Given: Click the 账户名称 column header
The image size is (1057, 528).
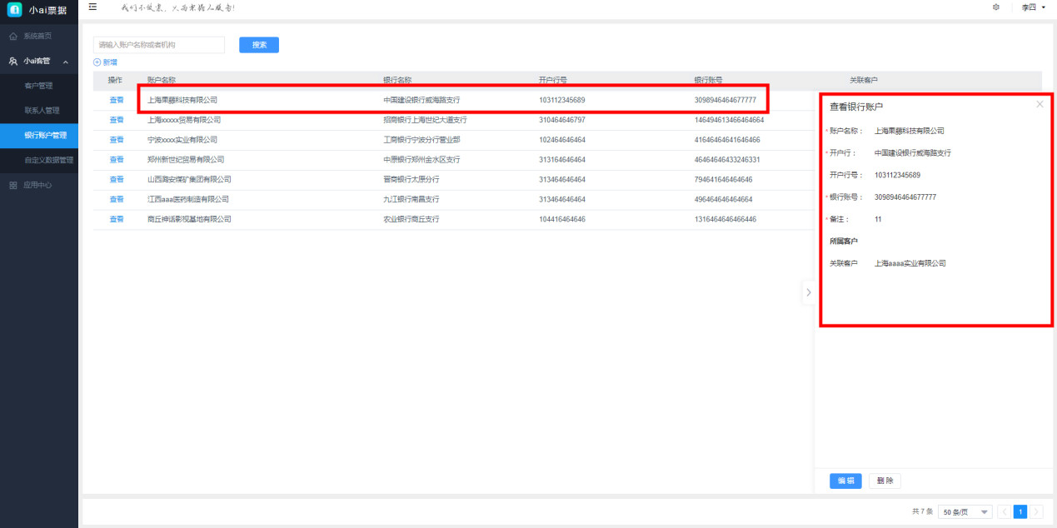Looking at the screenshot, I should coord(162,80).
